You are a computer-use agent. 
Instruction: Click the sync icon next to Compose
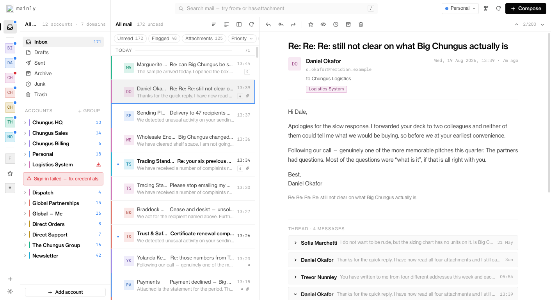498,8
